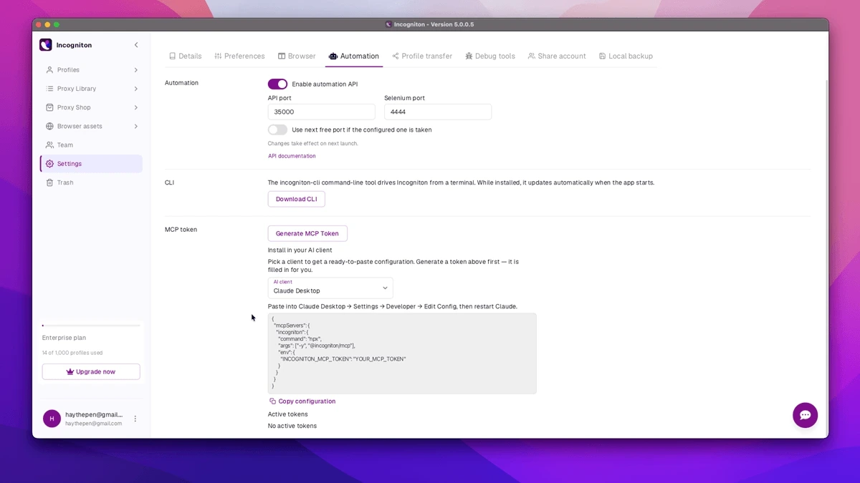Click 14 of 1,000 profiles used text
This screenshot has height=483, width=860.
72,353
